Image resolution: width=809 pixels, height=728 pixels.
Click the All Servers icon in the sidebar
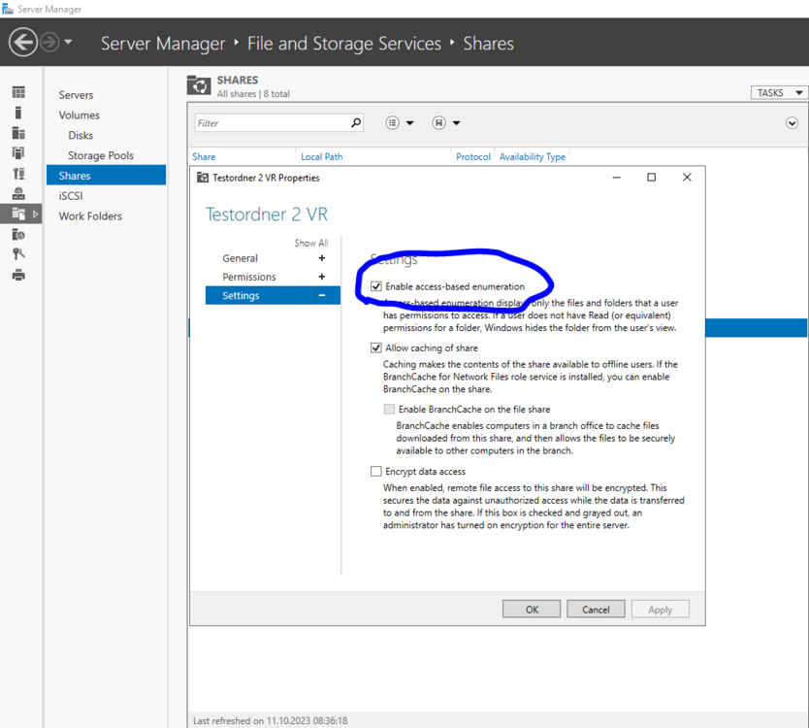pyautogui.click(x=18, y=133)
